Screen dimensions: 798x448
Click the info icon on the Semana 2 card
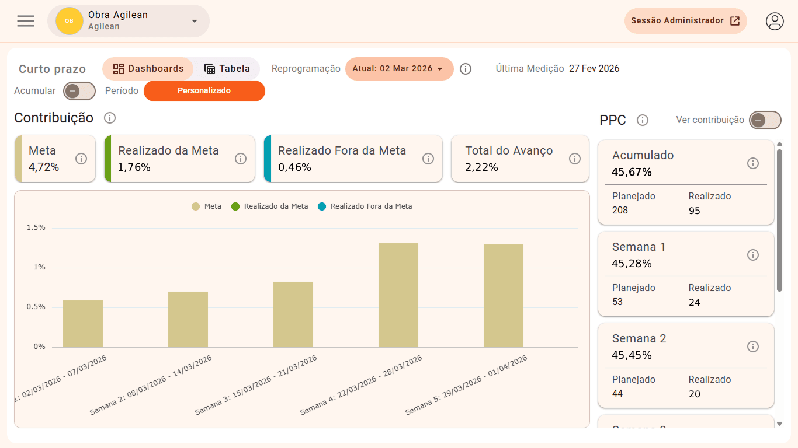pyautogui.click(x=753, y=346)
